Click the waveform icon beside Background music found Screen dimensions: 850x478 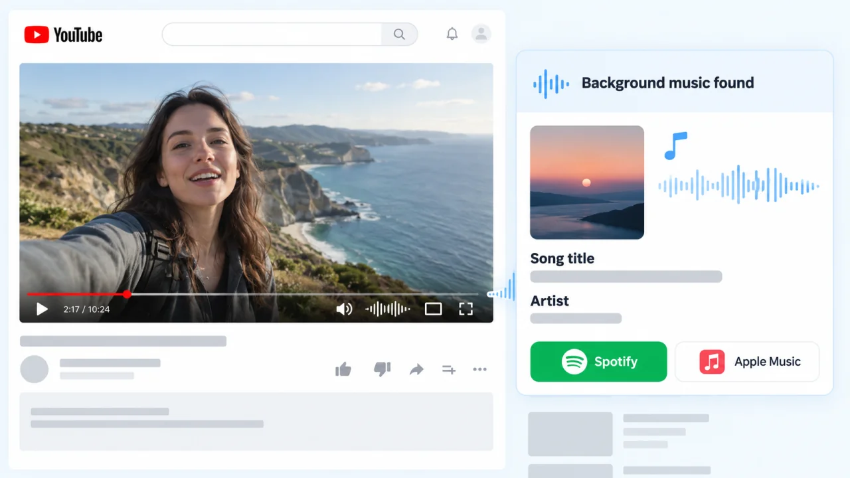(x=551, y=84)
